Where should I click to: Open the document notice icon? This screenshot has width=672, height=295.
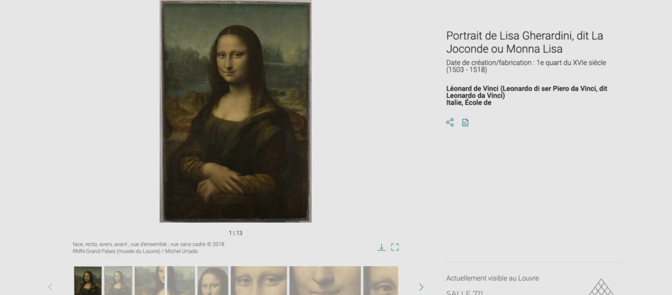point(465,123)
